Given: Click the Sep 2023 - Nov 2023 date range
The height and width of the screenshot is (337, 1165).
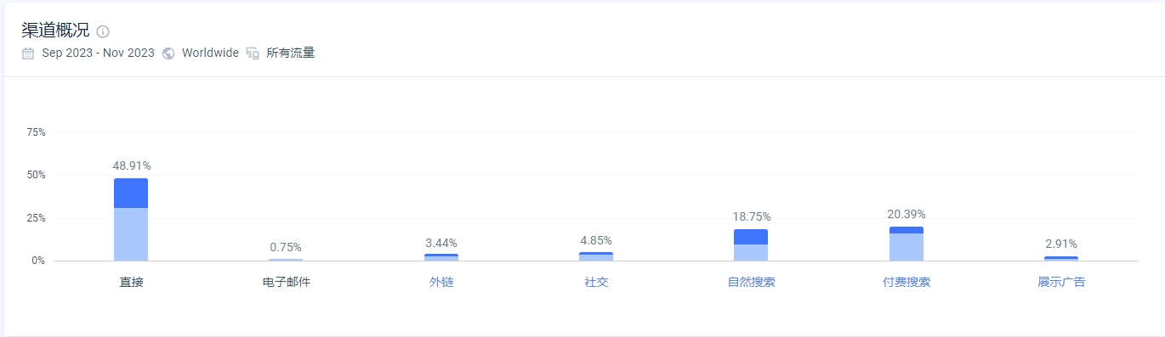Looking at the screenshot, I should pos(99,53).
